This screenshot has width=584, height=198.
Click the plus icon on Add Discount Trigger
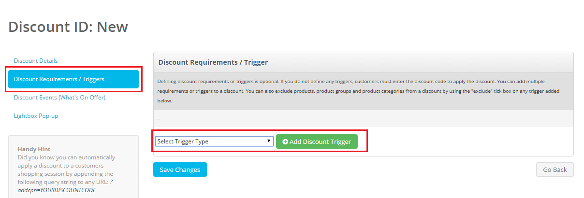[x=285, y=141]
